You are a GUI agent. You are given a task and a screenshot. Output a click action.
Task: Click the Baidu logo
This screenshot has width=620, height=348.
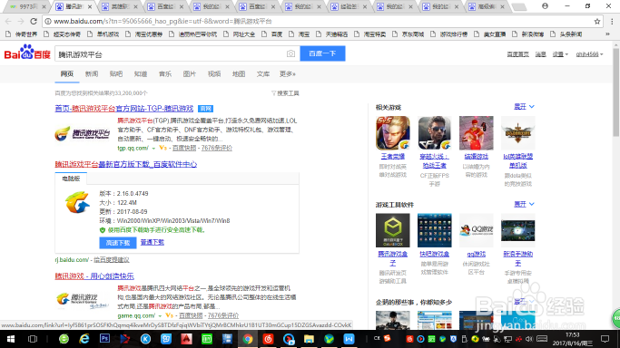(x=27, y=53)
